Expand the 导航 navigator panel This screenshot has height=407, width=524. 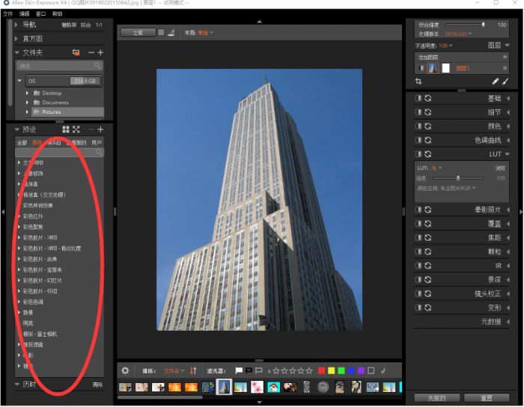click(17, 25)
